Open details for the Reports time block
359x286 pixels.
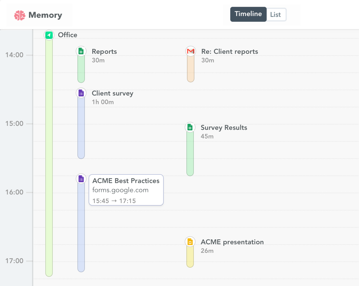tap(81, 69)
